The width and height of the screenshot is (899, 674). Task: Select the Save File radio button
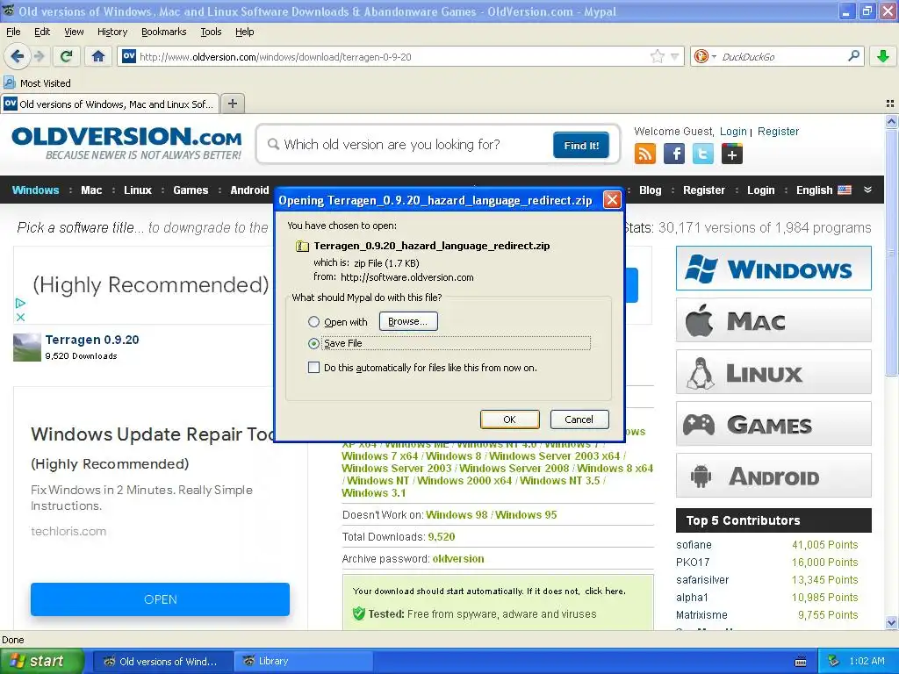click(313, 343)
